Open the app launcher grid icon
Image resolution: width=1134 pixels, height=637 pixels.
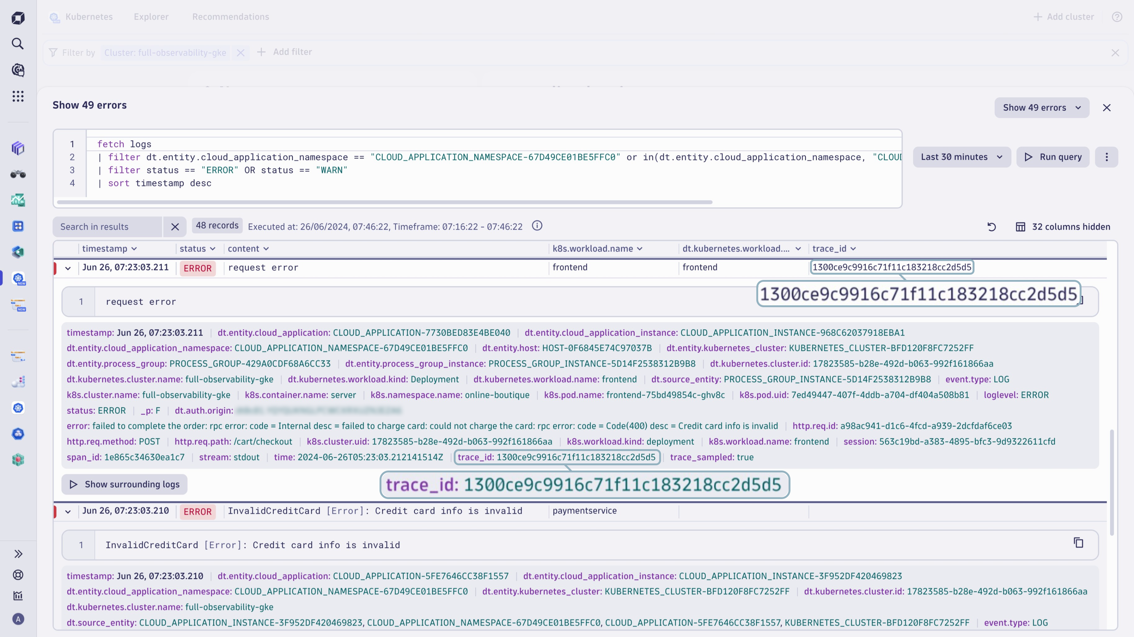tap(18, 96)
